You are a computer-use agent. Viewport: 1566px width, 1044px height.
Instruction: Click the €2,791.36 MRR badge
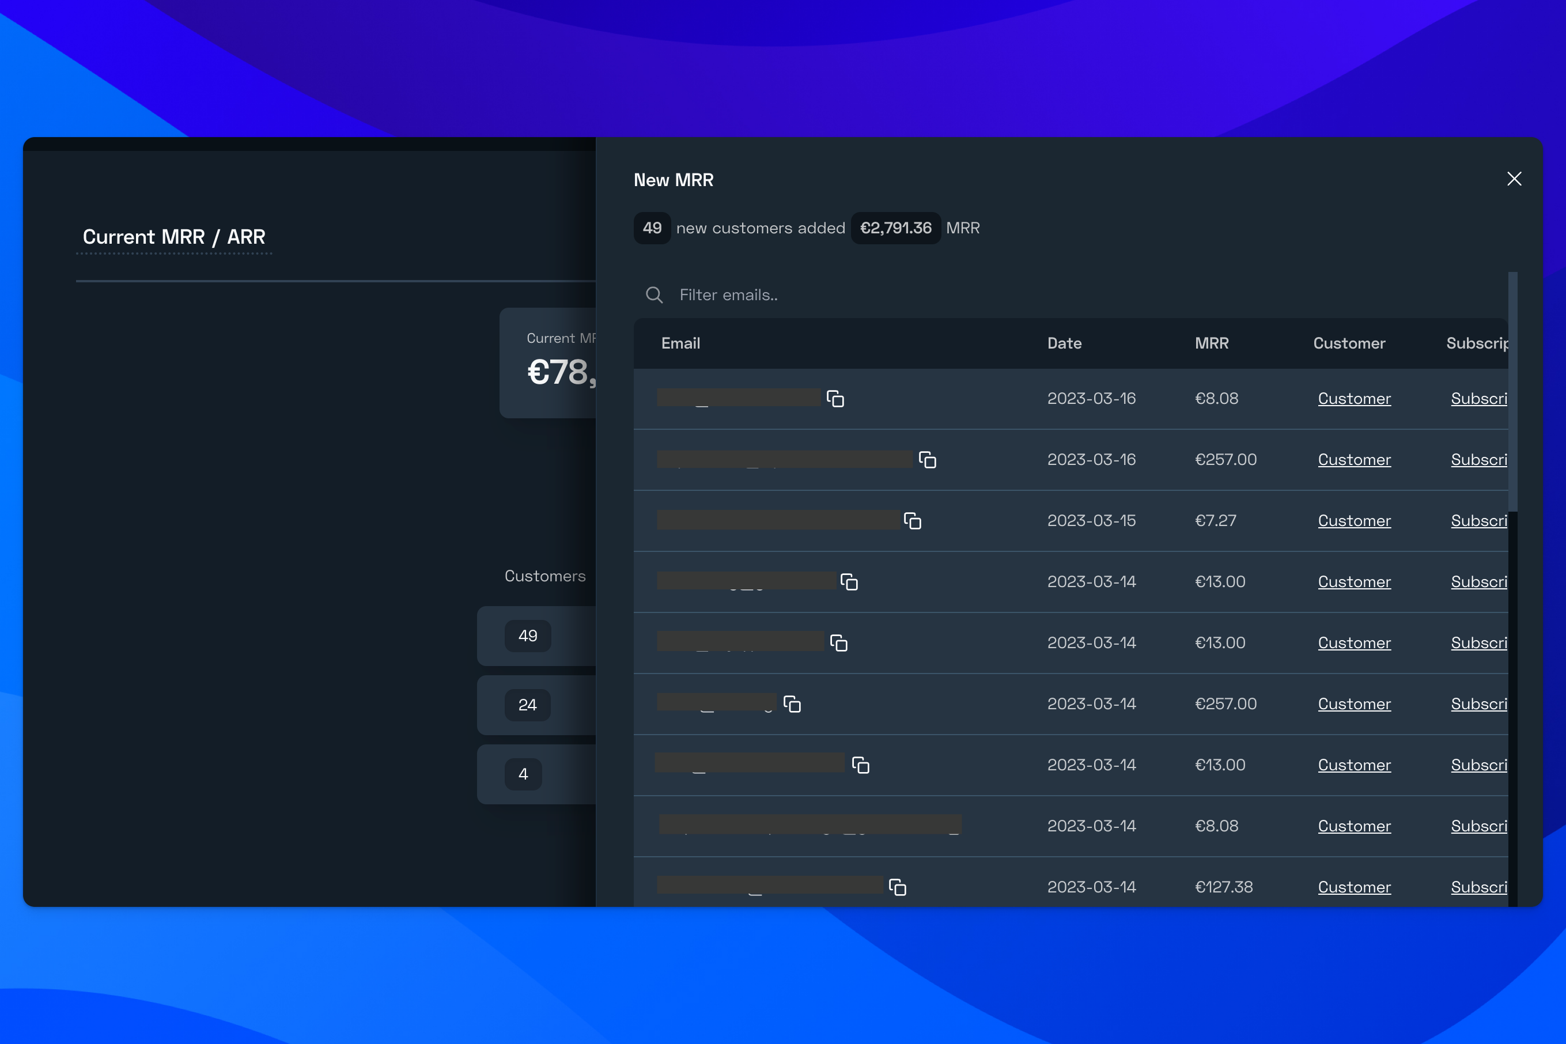click(x=895, y=228)
